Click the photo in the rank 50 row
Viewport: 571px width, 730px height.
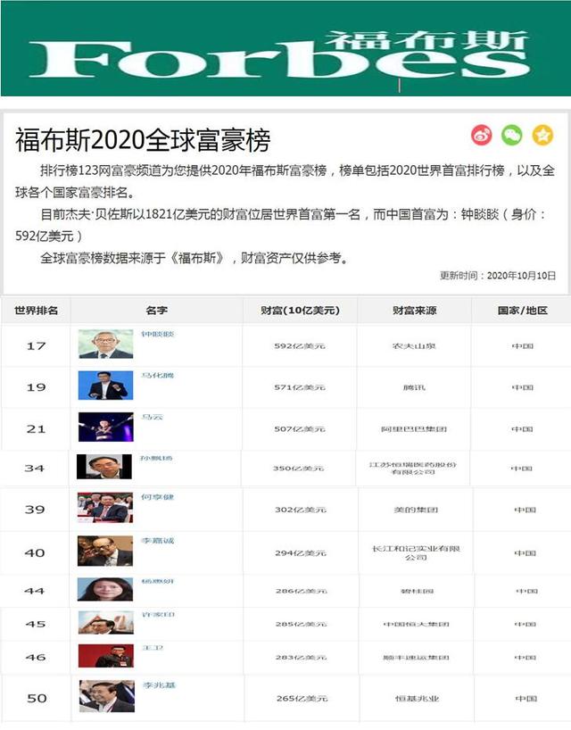point(107,696)
